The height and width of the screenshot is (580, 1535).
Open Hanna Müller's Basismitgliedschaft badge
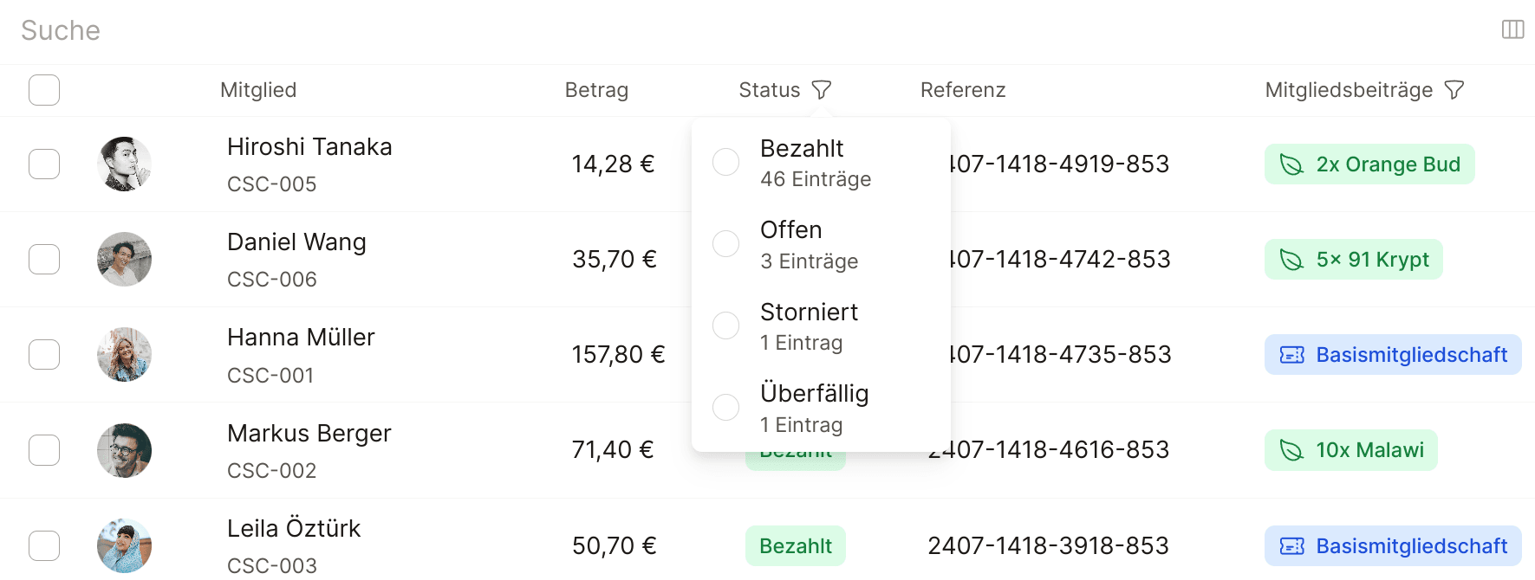tap(1393, 354)
